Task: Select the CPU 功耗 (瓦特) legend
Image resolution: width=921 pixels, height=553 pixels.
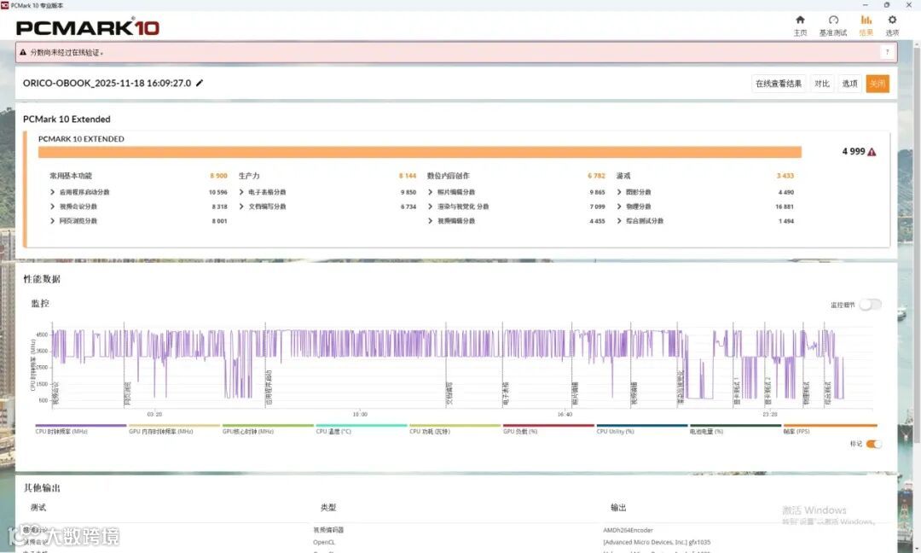Action: [x=455, y=429]
